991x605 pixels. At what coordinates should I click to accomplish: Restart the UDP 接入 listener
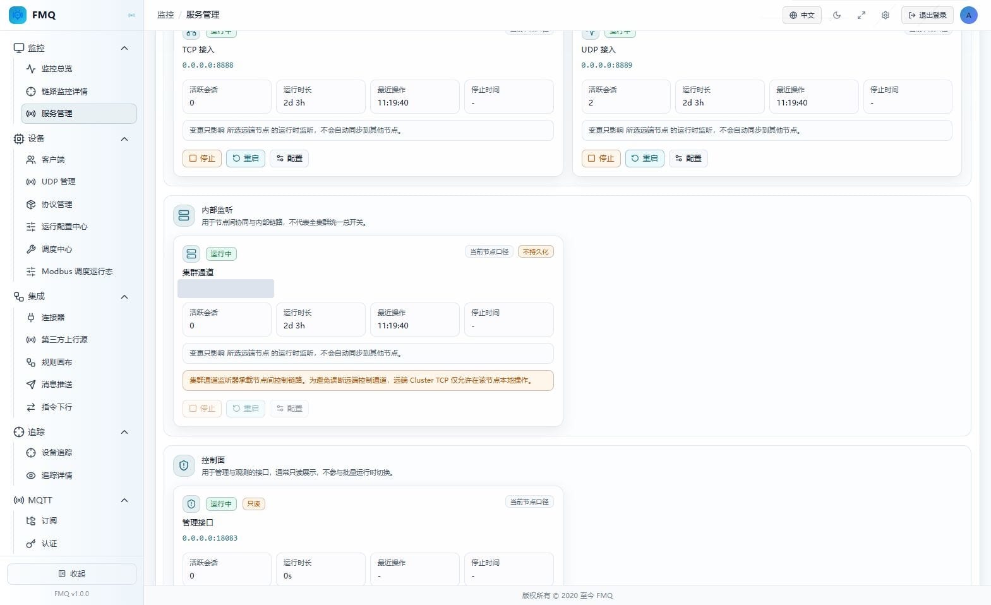645,159
